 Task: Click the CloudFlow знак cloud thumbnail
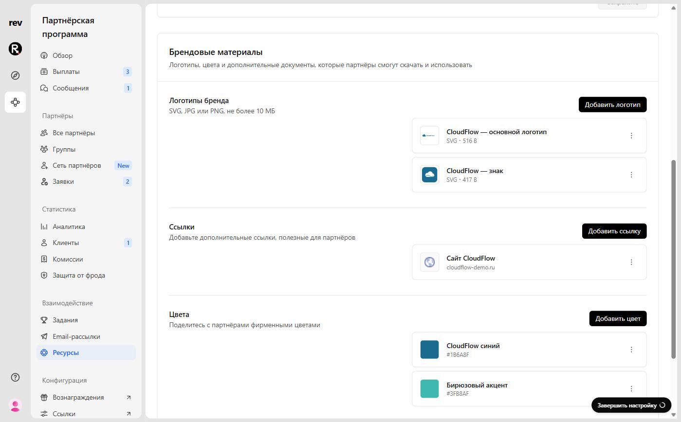click(429, 175)
